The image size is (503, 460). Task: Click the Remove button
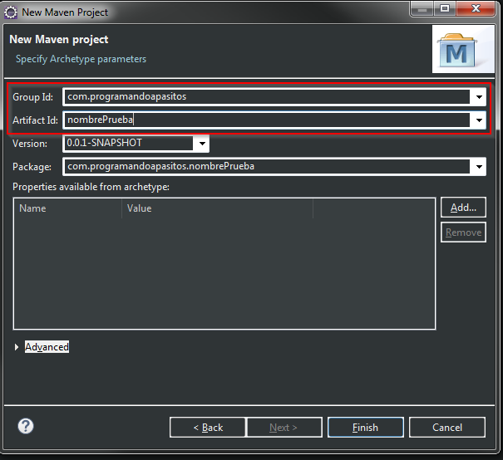point(463,232)
